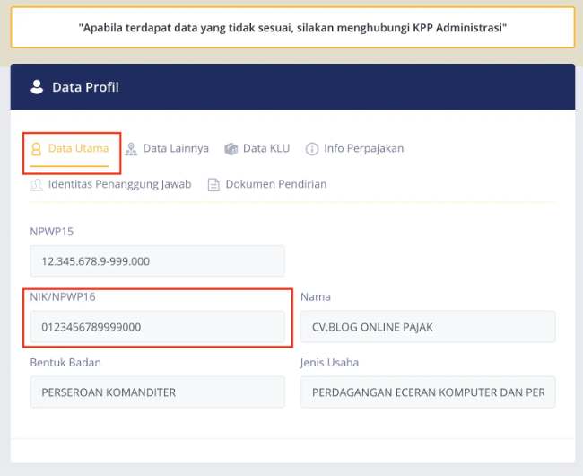Click the Nama label
This screenshot has width=583, height=476.
point(316,297)
